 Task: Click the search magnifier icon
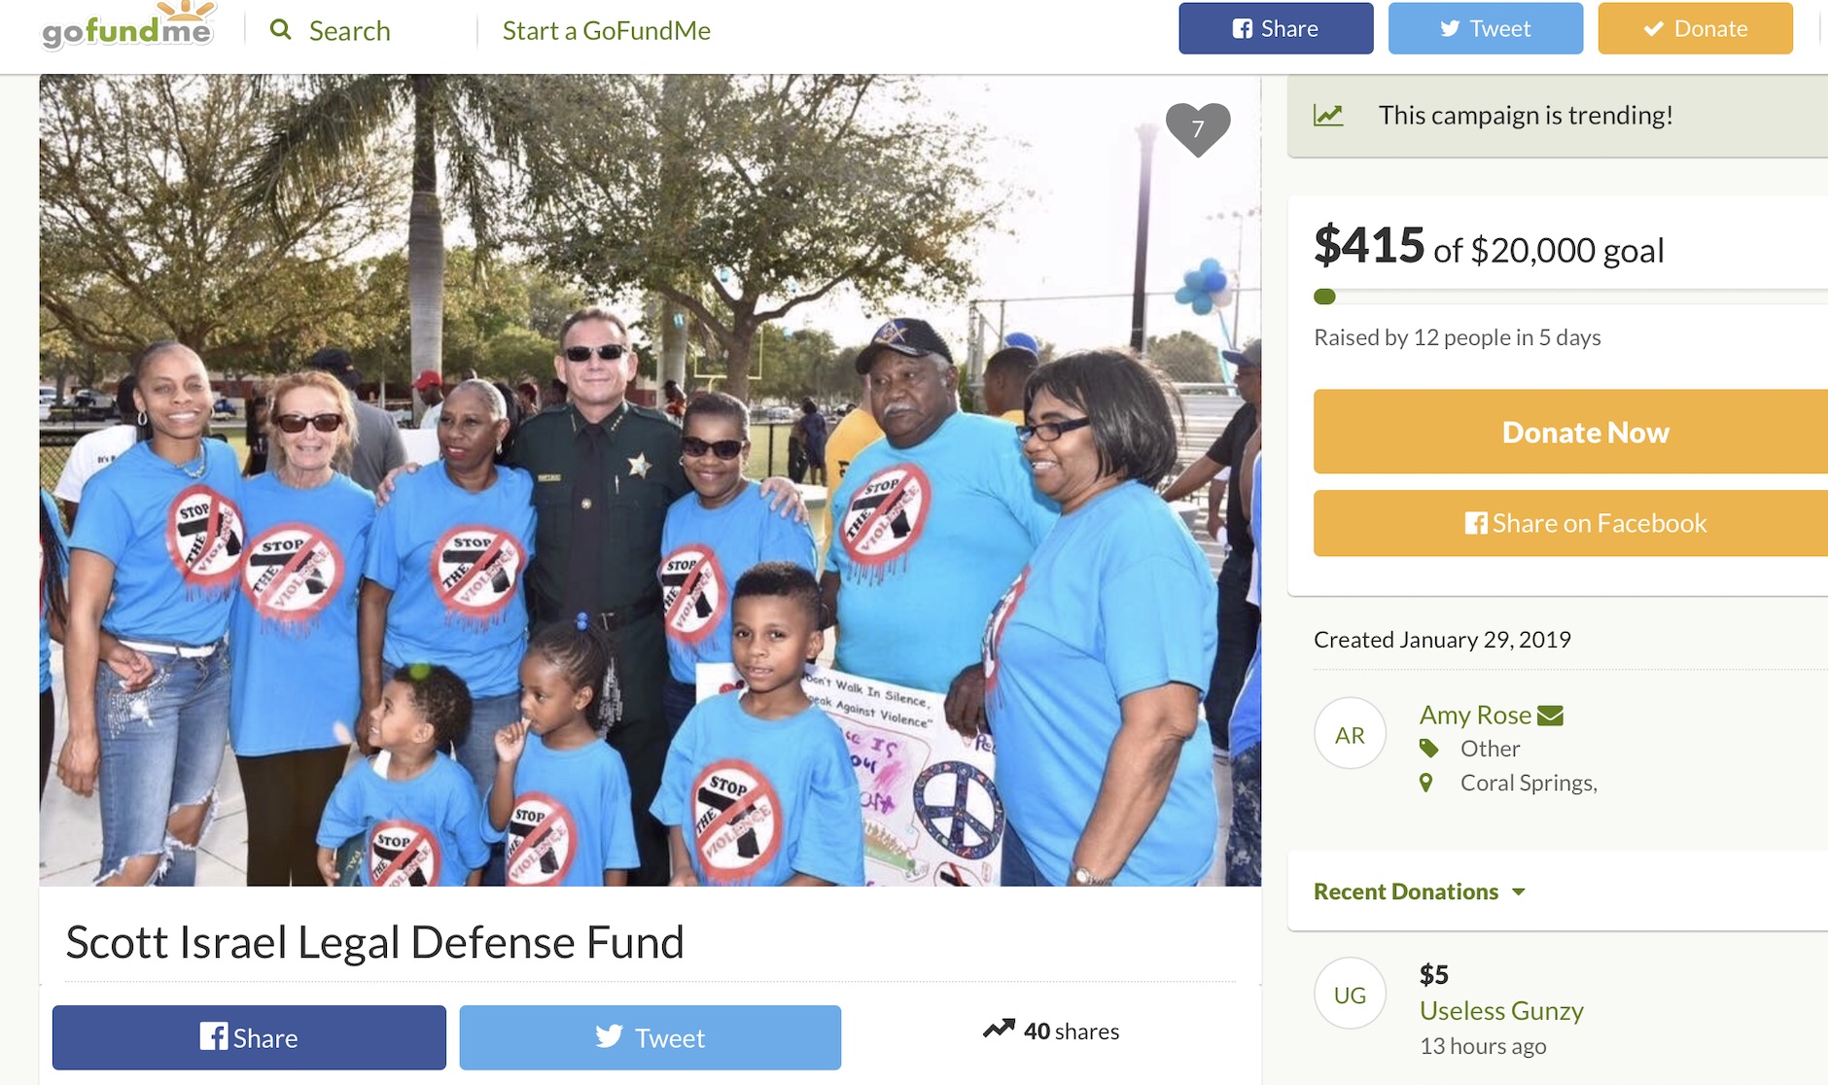pos(281,29)
